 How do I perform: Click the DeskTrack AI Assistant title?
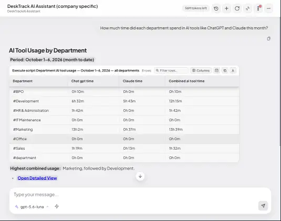(x=53, y=6)
